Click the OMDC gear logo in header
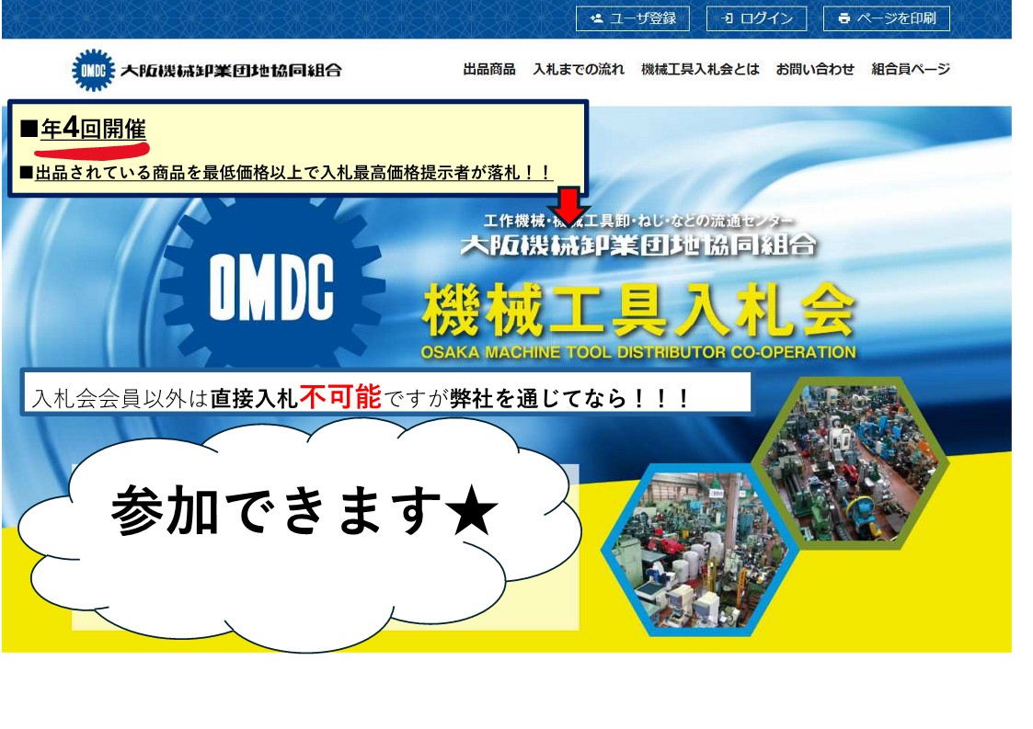 pos(93,70)
